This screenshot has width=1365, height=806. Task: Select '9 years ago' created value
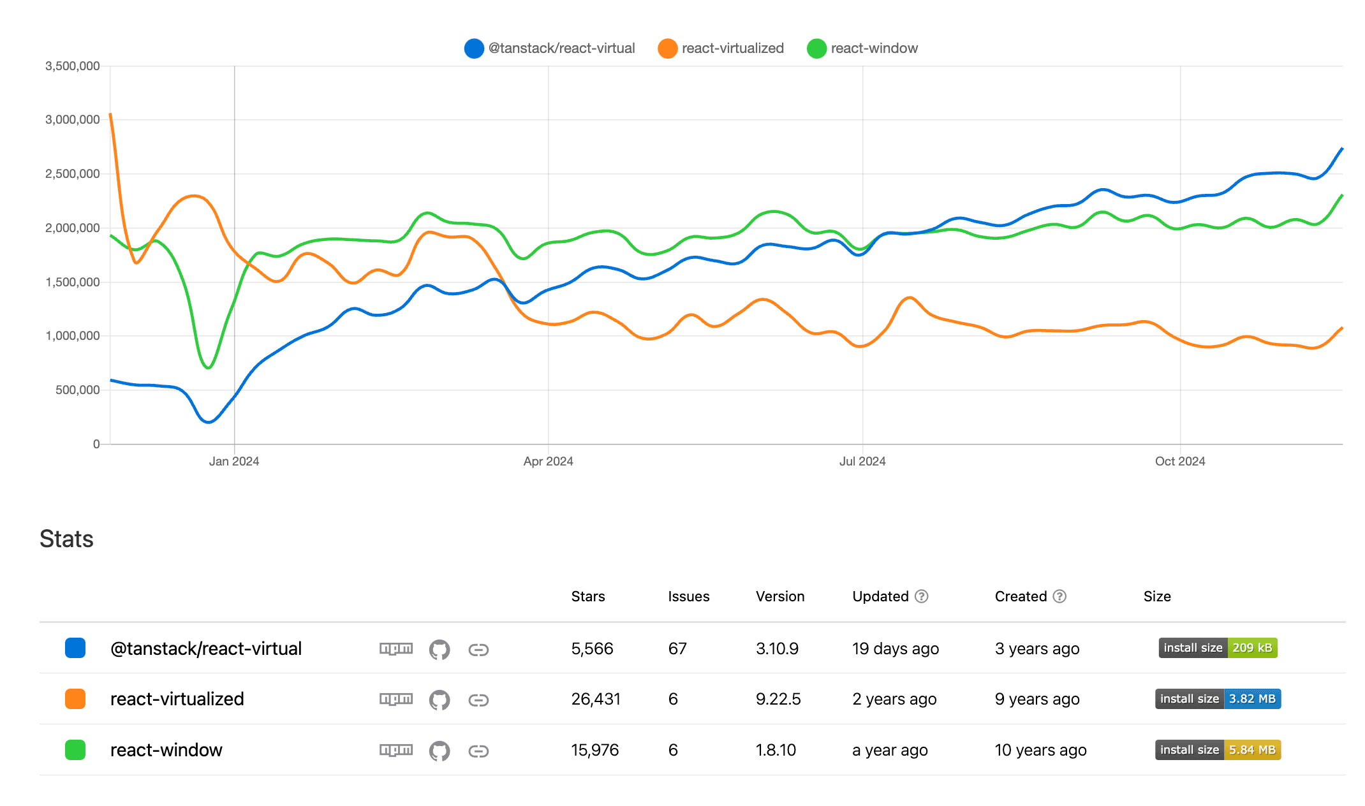pos(1037,699)
